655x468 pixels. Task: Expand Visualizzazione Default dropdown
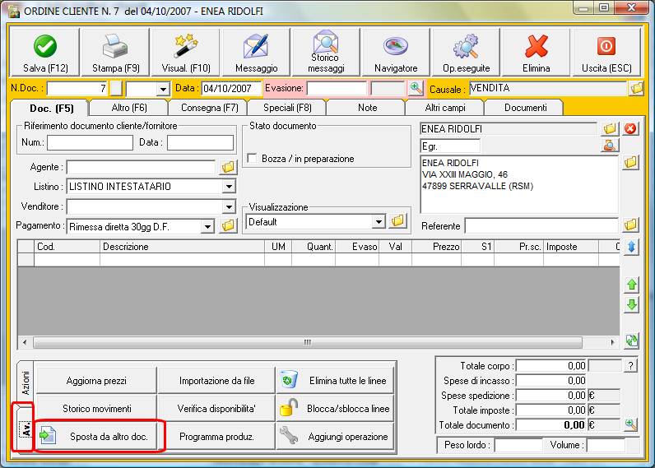(379, 221)
